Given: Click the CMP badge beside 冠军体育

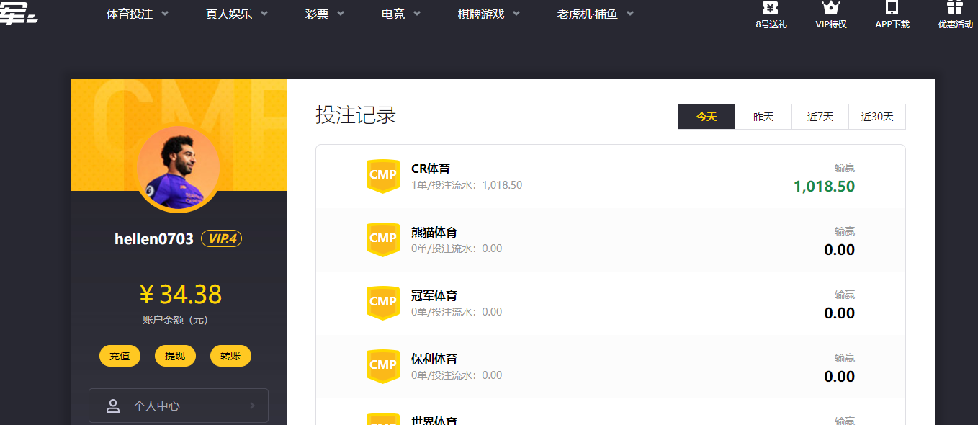Looking at the screenshot, I should (x=383, y=302).
